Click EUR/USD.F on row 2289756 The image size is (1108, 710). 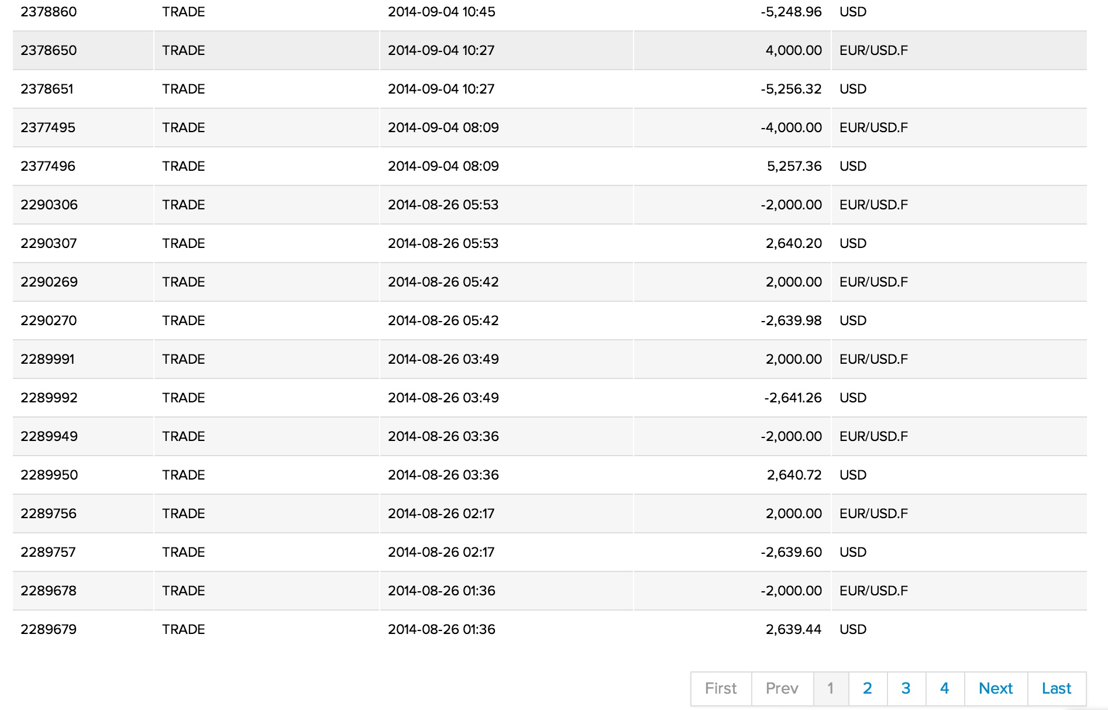tap(873, 513)
